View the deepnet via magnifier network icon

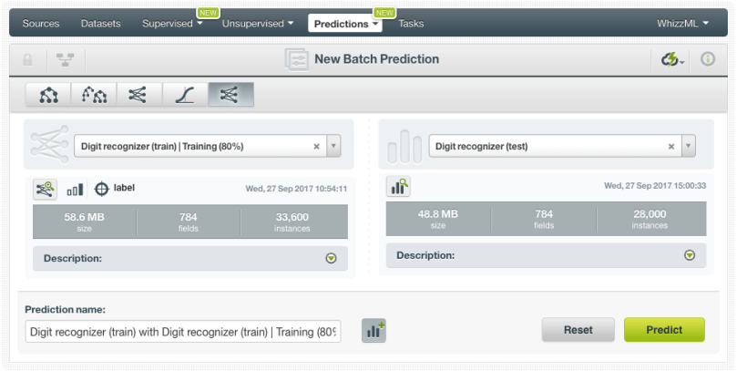point(45,189)
